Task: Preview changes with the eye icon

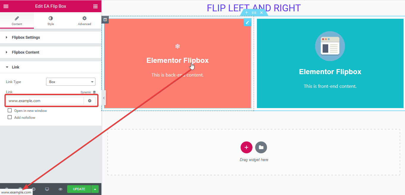Action: (60, 189)
